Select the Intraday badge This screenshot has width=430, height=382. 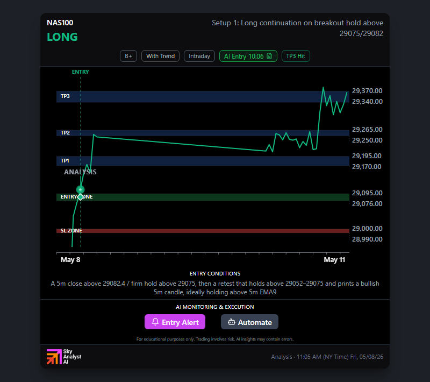[199, 56]
